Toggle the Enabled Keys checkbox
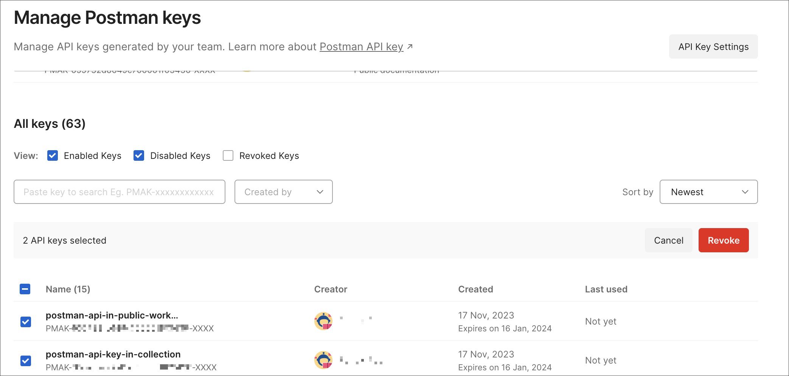 (x=53, y=155)
